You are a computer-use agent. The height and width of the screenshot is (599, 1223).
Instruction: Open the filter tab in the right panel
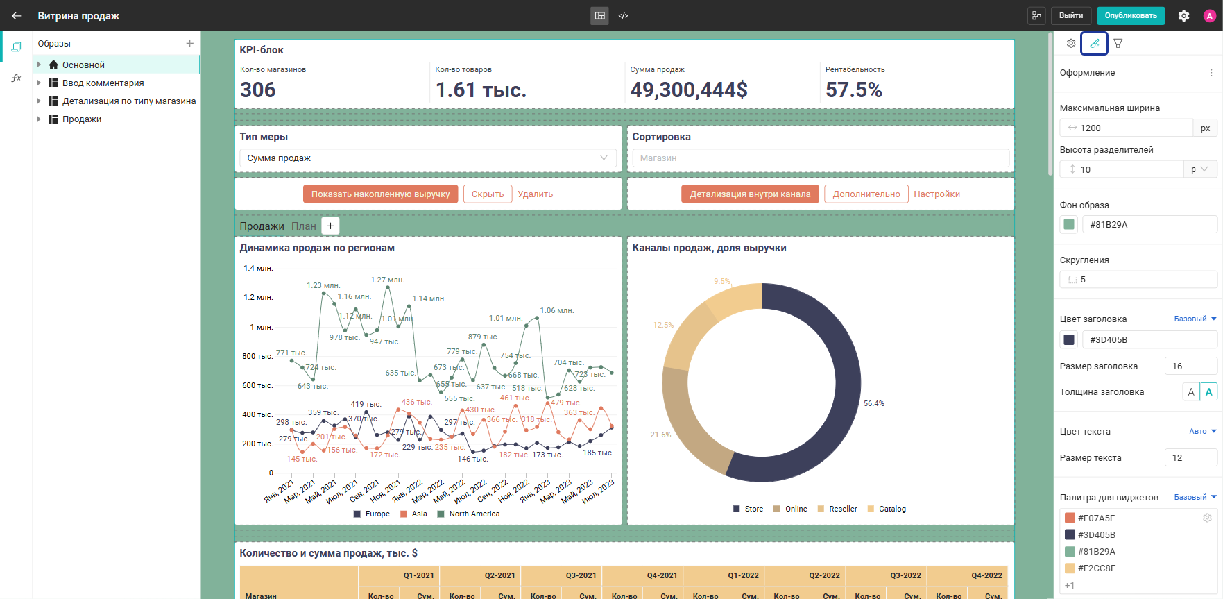tap(1118, 43)
